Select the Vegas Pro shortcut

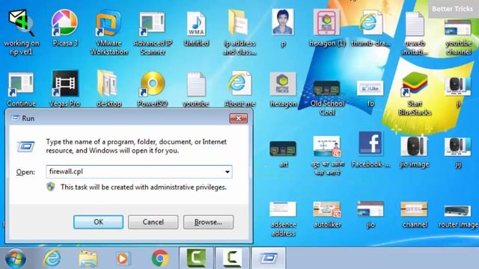pos(65,89)
